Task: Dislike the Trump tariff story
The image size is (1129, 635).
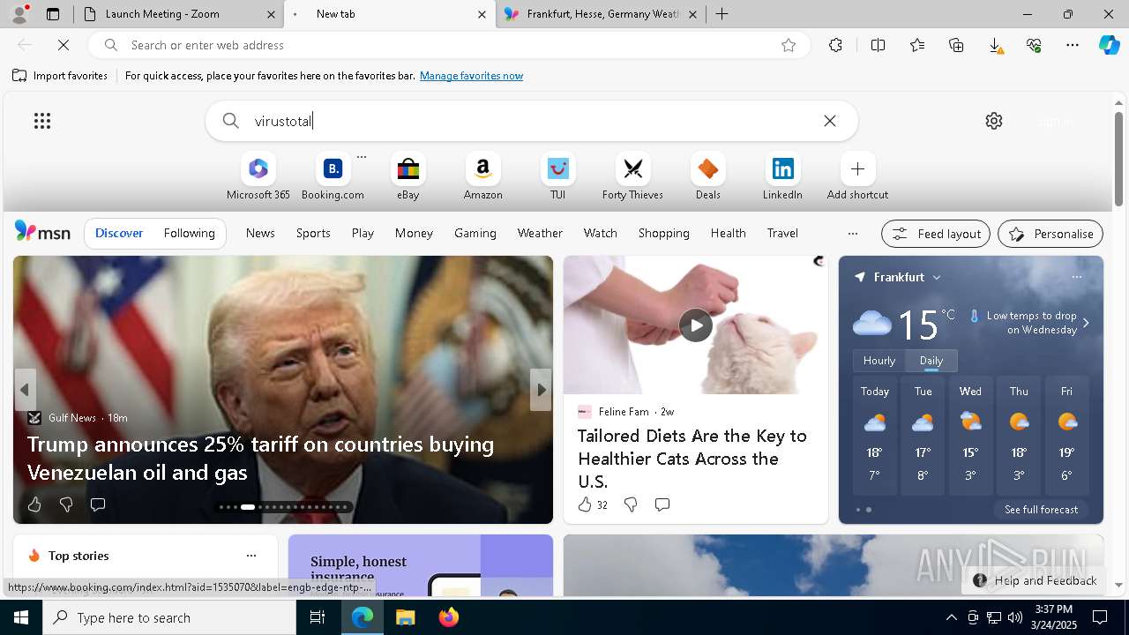Action: pos(66,504)
